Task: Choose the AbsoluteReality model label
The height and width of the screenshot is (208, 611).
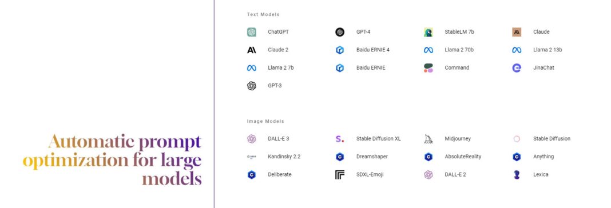Action: [x=463, y=157]
